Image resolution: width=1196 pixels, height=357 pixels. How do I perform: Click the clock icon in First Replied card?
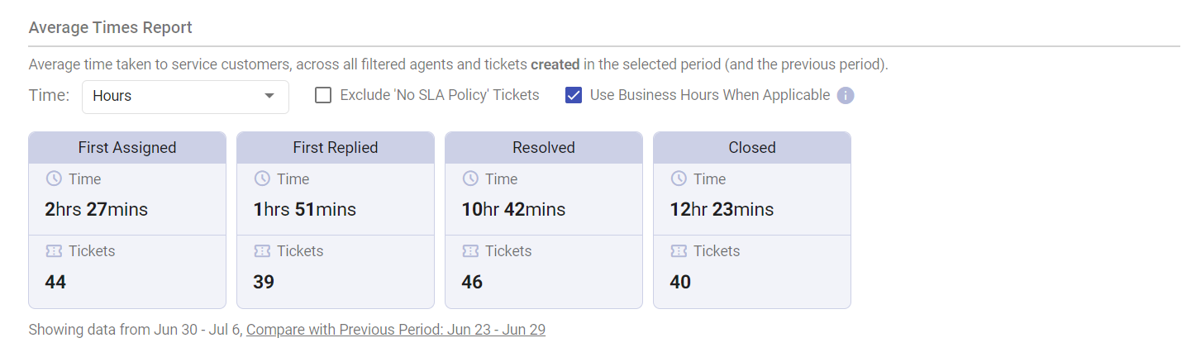coord(262,178)
